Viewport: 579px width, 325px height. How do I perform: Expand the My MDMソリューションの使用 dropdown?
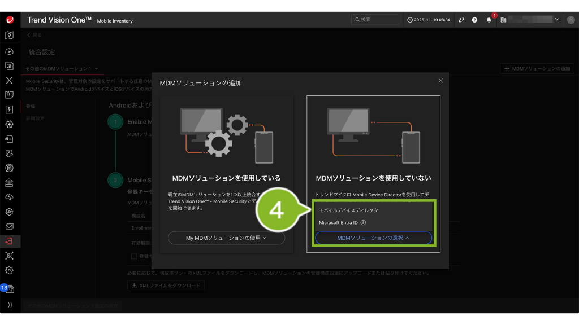click(x=226, y=238)
